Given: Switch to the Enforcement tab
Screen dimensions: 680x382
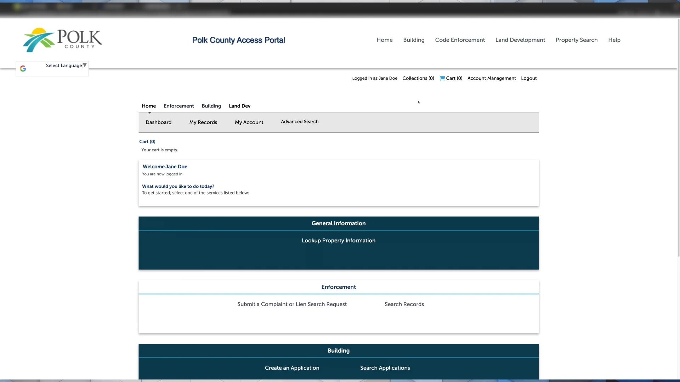Looking at the screenshot, I should pos(178,106).
